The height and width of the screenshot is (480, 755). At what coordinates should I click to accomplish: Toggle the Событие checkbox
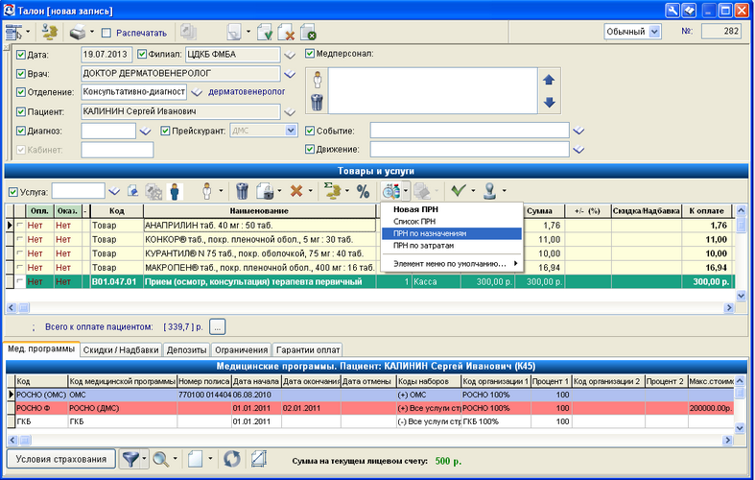[310, 131]
